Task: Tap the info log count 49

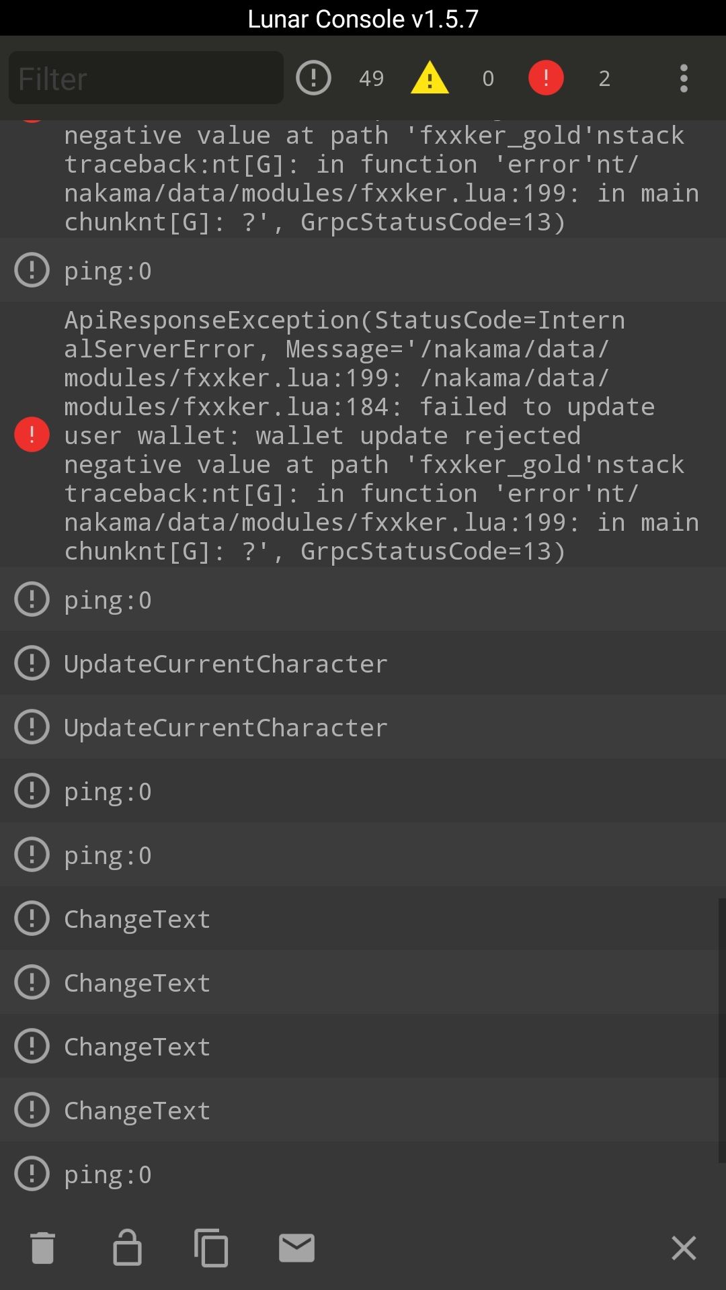Action: 371,79
